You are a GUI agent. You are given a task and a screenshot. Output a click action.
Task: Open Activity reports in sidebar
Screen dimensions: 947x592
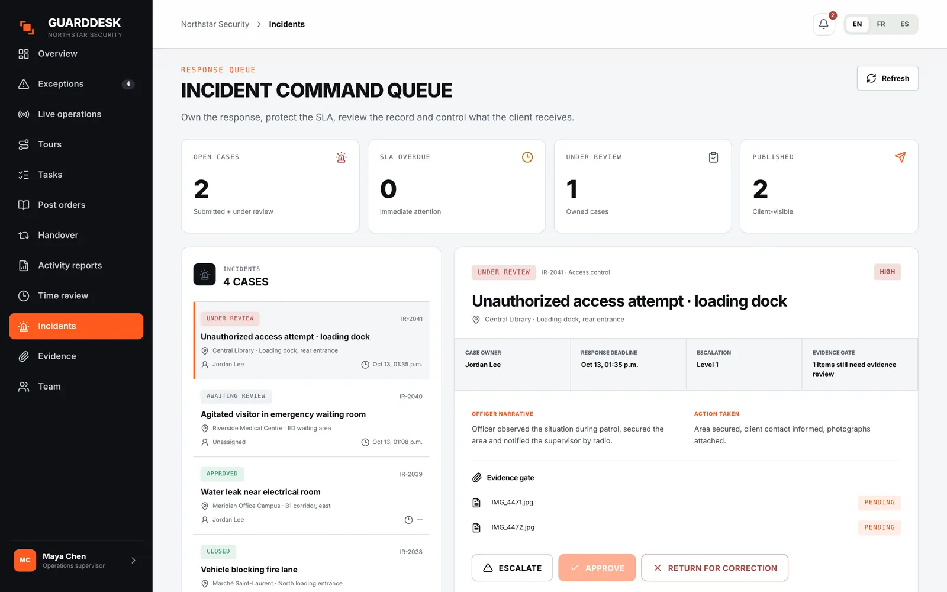(76, 266)
